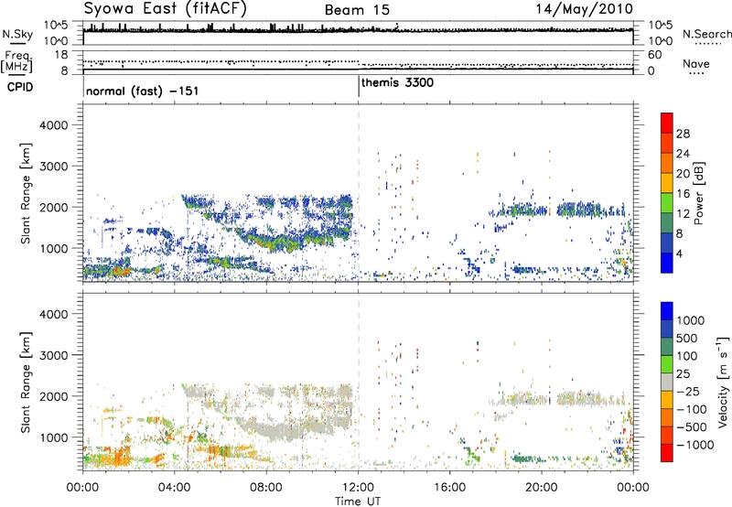
Task: Select the red velocity swatch below -1000
Action: [x=667, y=453]
